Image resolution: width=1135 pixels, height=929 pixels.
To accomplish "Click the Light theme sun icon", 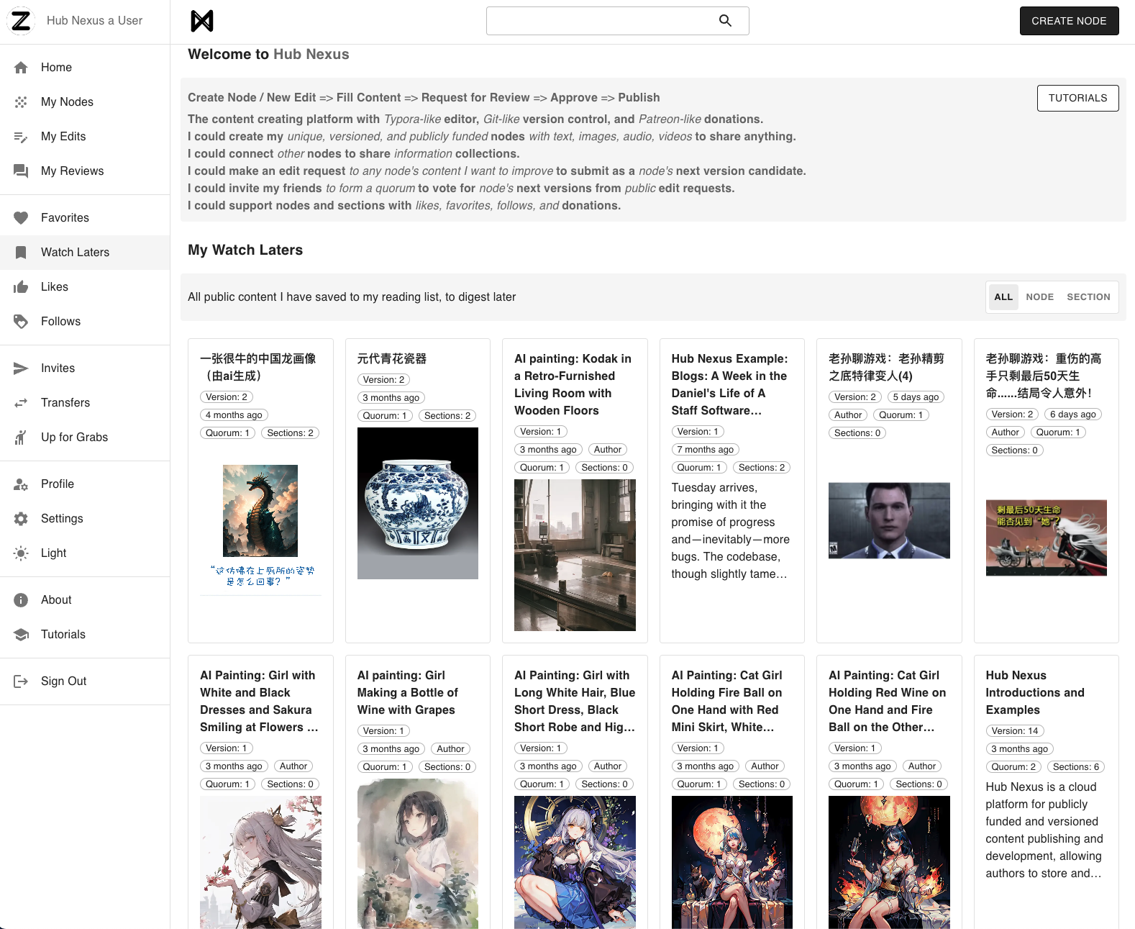I will pyautogui.click(x=21, y=553).
